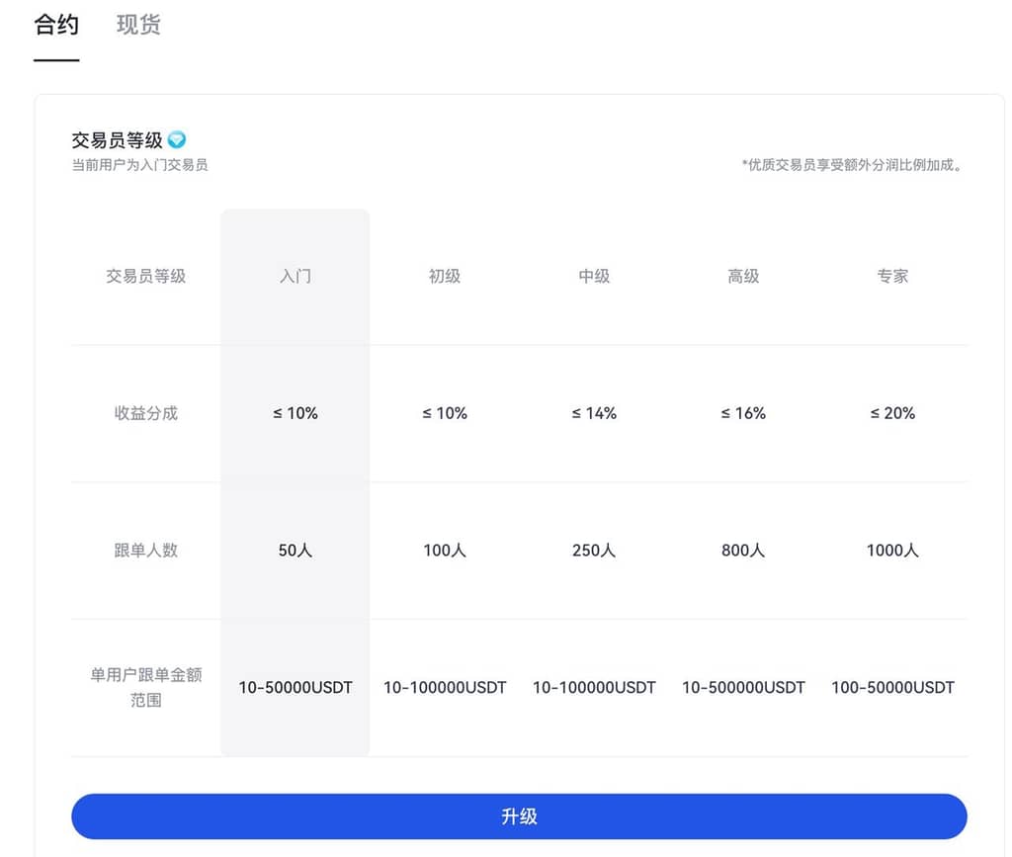The image size is (1012, 857).
Task: Click the 10-500000USDT amount range cell
Action: 743,687
